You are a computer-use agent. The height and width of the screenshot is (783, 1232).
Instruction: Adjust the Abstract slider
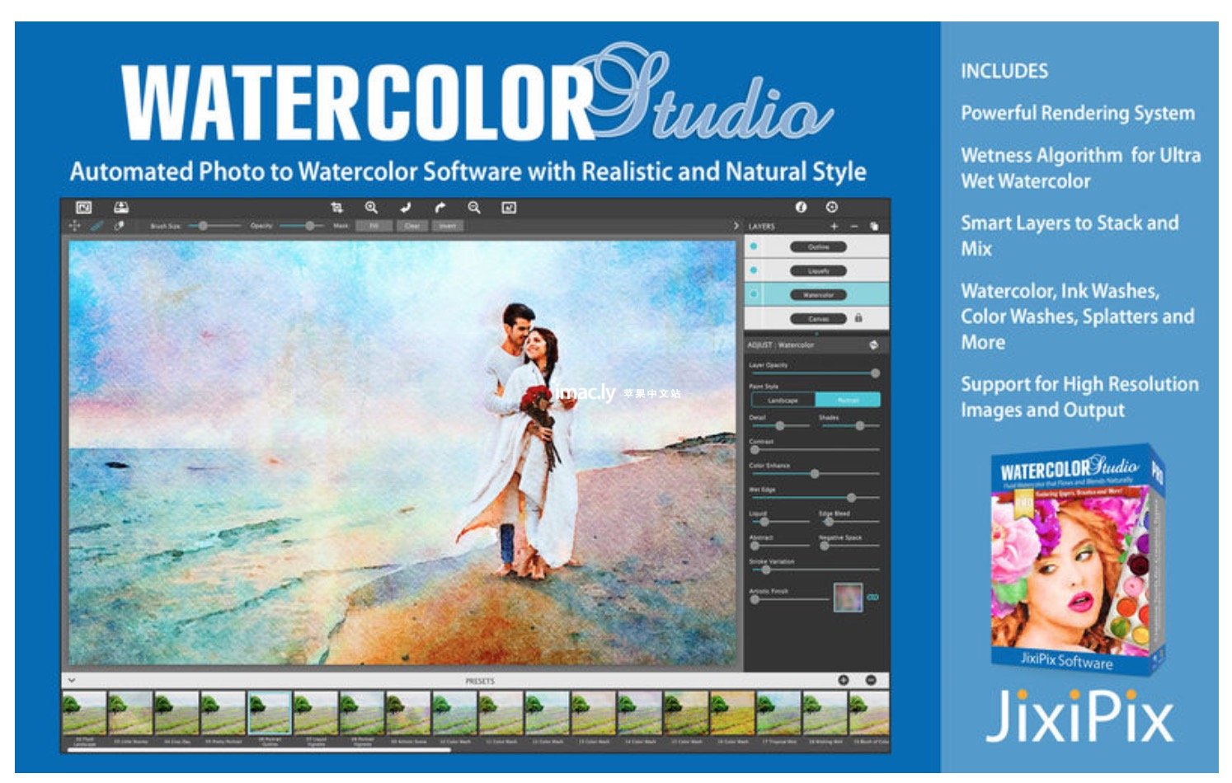[x=779, y=546]
